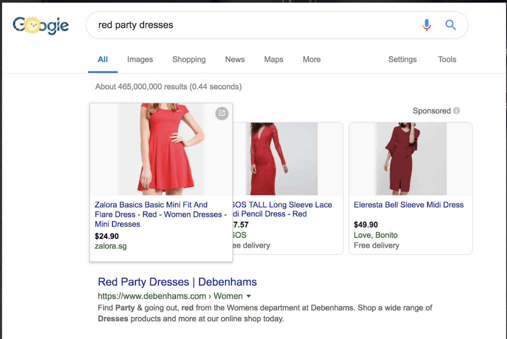Image resolution: width=507 pixels, height=339 pixels.
Task: Open ASOS TALL Long Sleeve Lace dress link
Action: [282, 209]
